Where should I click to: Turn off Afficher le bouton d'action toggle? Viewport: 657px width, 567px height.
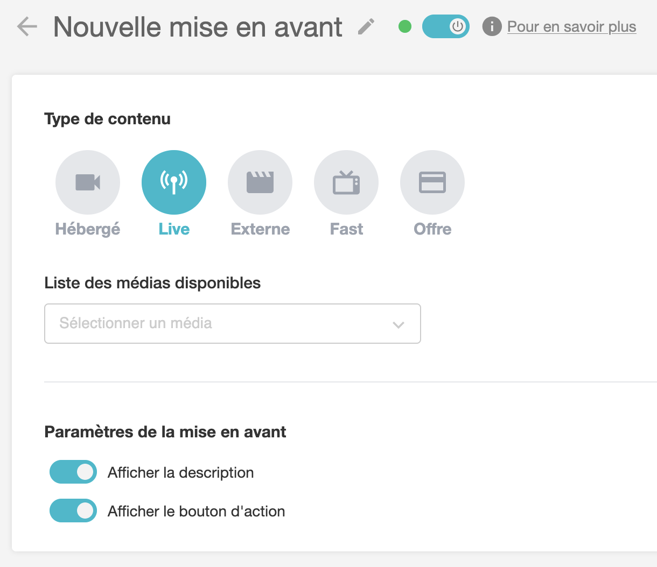tap(73, 511)
